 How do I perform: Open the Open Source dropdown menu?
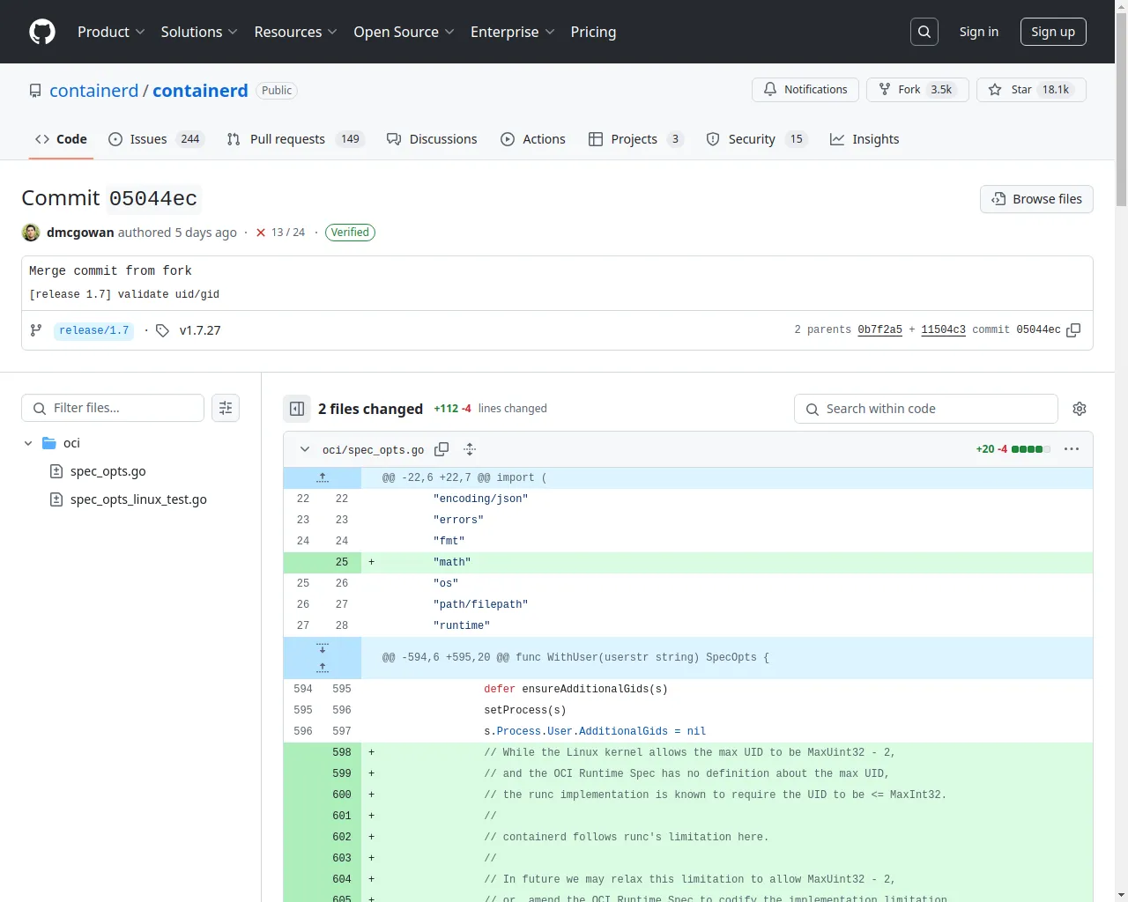404,32
